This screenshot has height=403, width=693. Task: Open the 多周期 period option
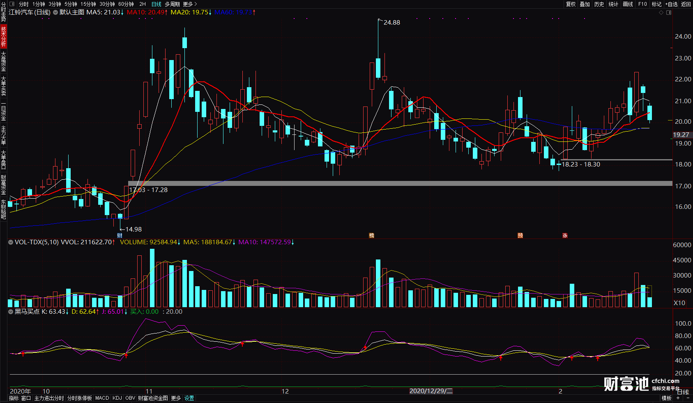[x=172, y=4]
